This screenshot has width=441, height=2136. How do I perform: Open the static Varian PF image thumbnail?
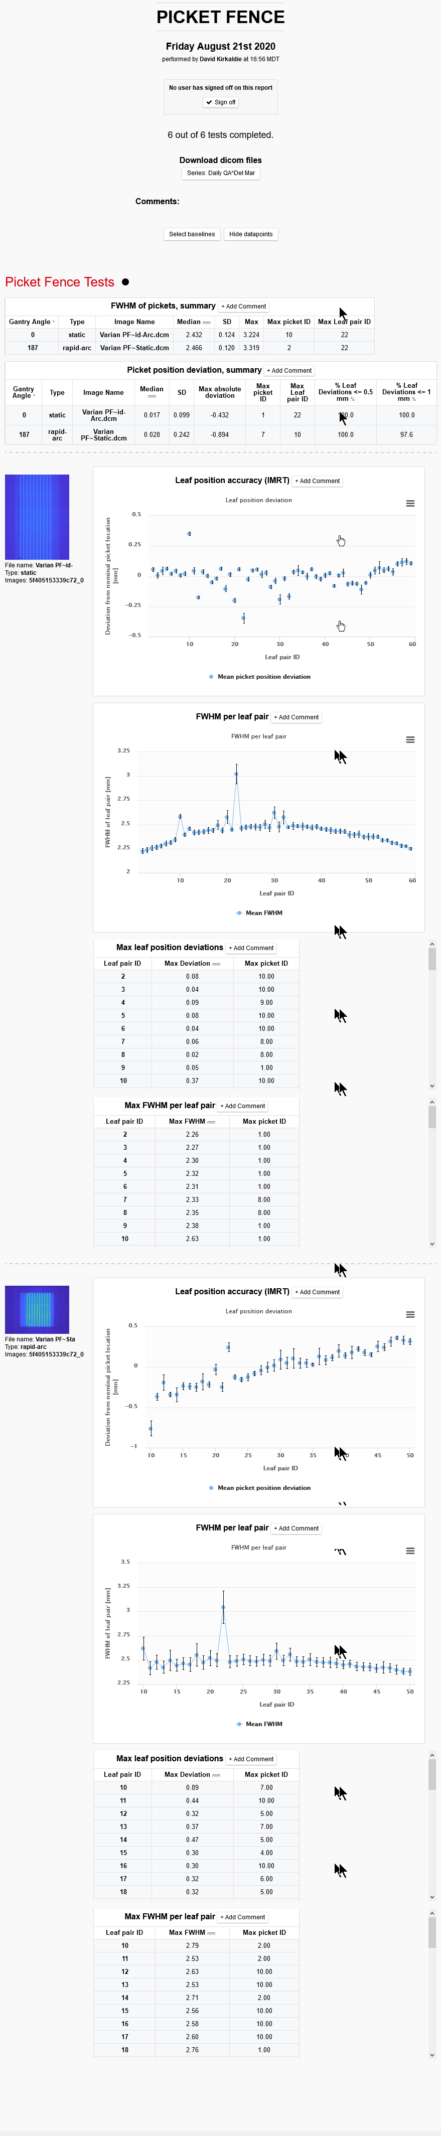point(37,517)
